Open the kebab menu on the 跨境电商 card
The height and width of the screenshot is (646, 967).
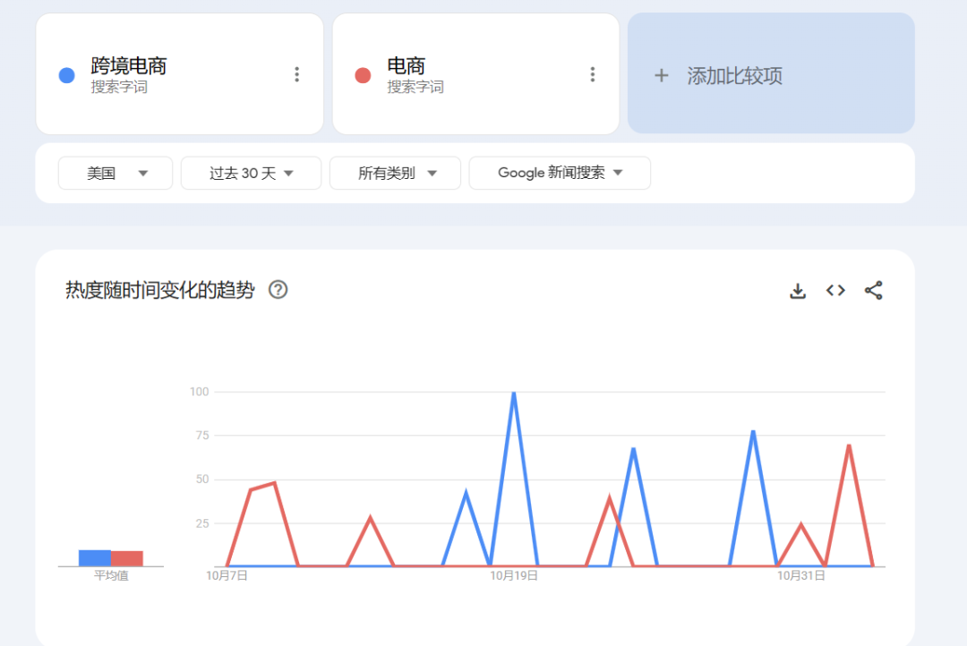[296, 75]
